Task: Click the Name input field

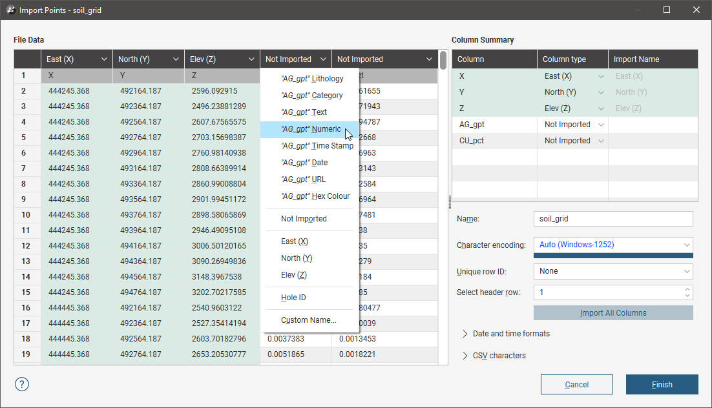Action: [613, 219]
